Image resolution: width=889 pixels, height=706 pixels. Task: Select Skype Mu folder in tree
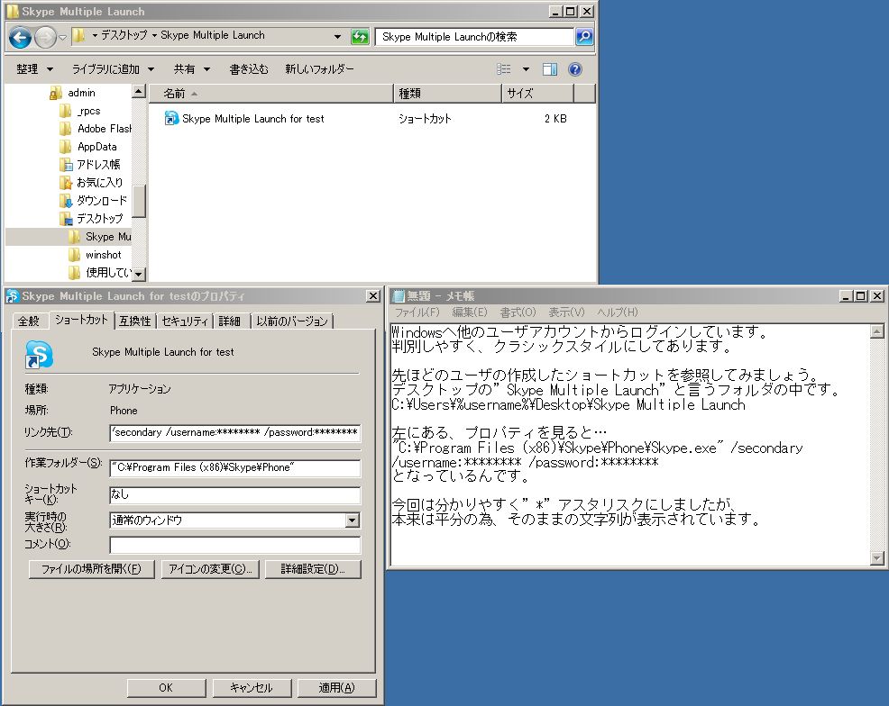click(x=100, y=237)
